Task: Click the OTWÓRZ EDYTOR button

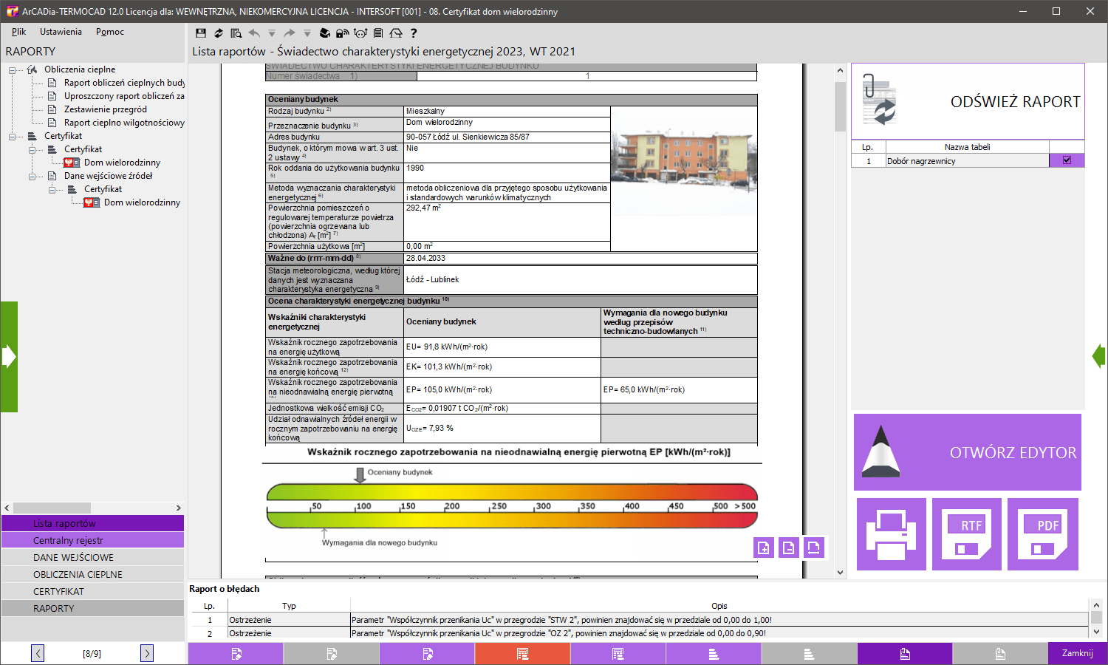Action: [968, 452]
